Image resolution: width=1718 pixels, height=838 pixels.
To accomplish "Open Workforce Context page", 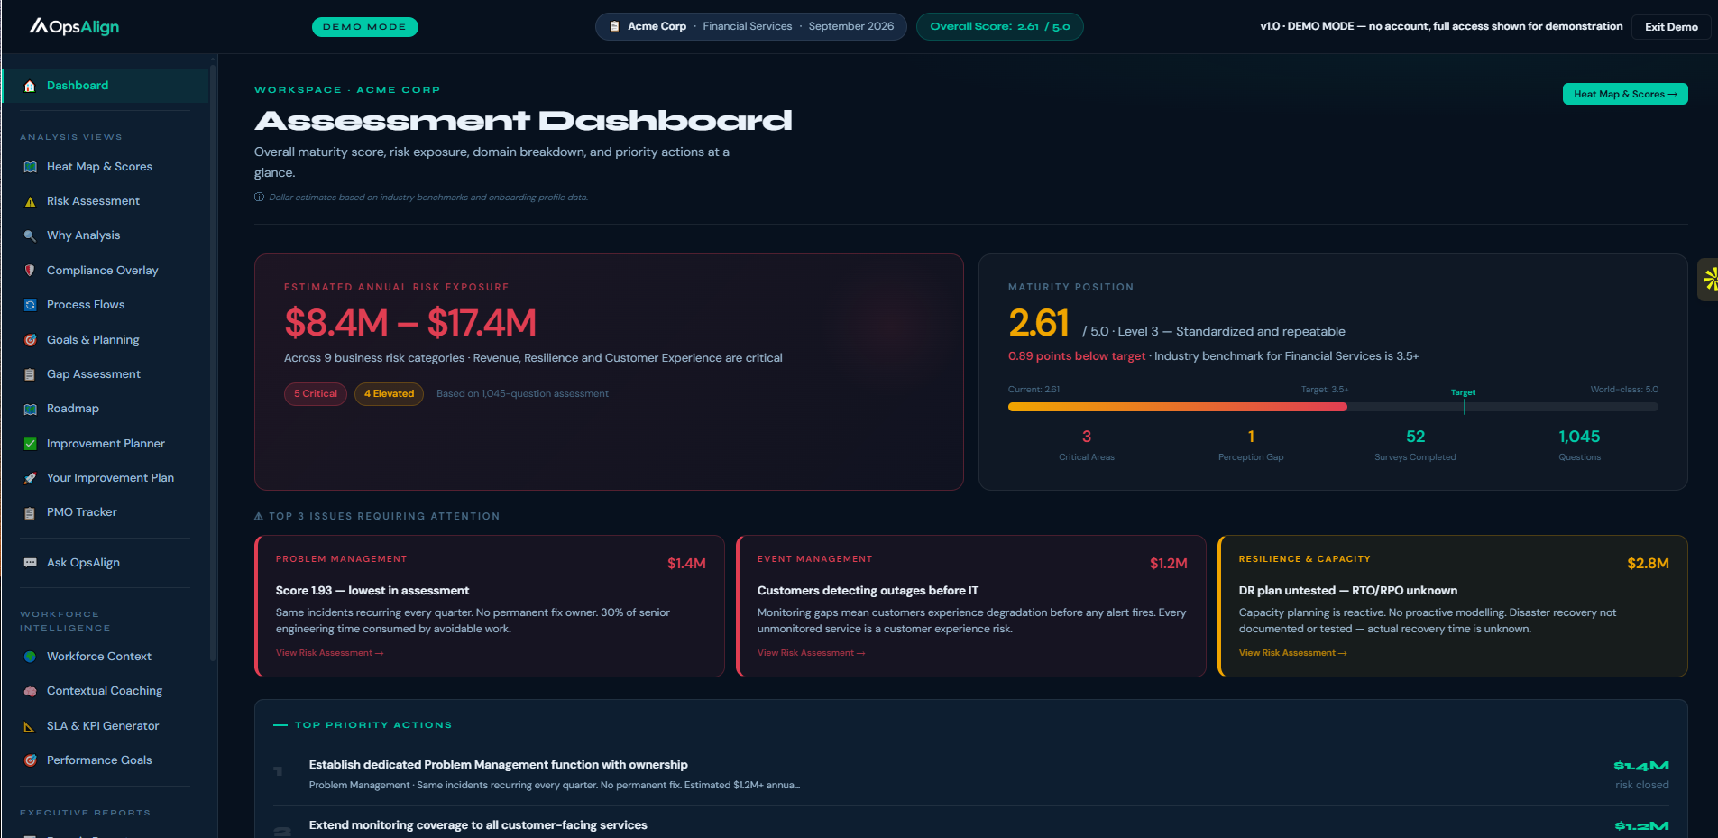I will coord(106,657).
